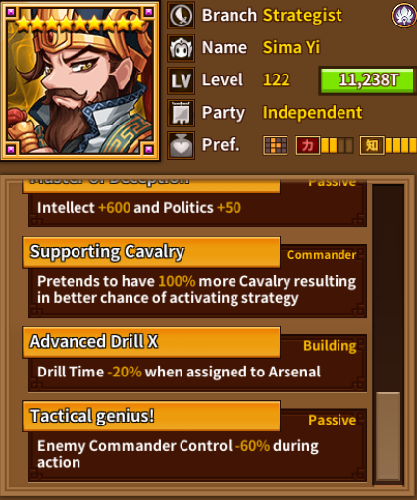Select the Supporting Cavalry skill header
417x500 pixels.
[x=151, y=252]
